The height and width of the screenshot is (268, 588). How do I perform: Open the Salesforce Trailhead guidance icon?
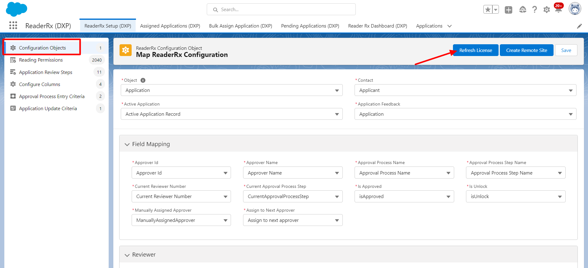(522, 10)
